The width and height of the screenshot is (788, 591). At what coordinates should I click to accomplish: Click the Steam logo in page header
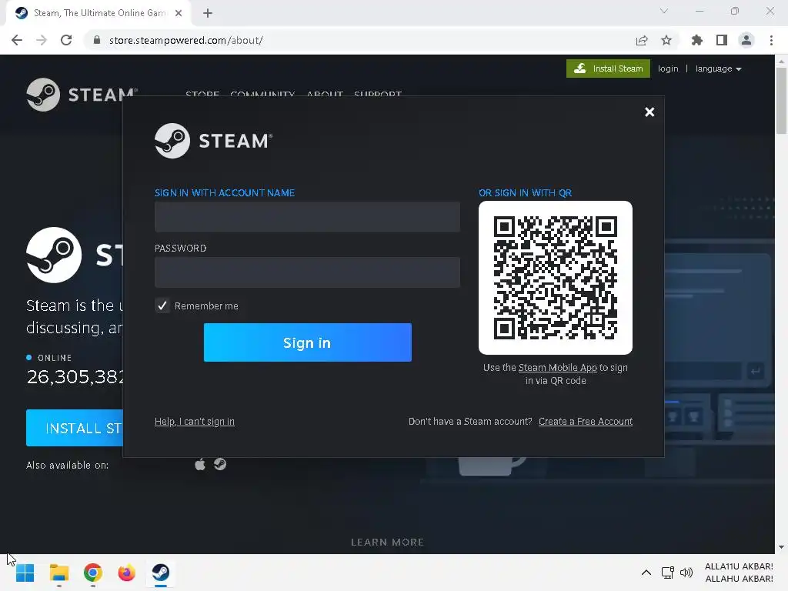82,95
